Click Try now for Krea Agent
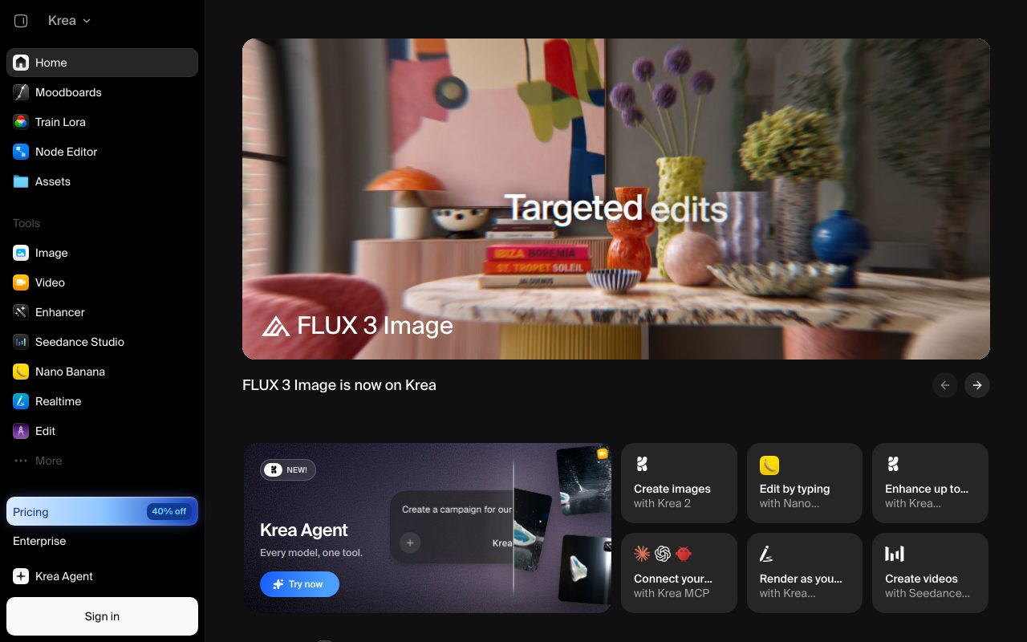Image resolution: width=1027 pixels, height=642 pixels. pos(299,584)
